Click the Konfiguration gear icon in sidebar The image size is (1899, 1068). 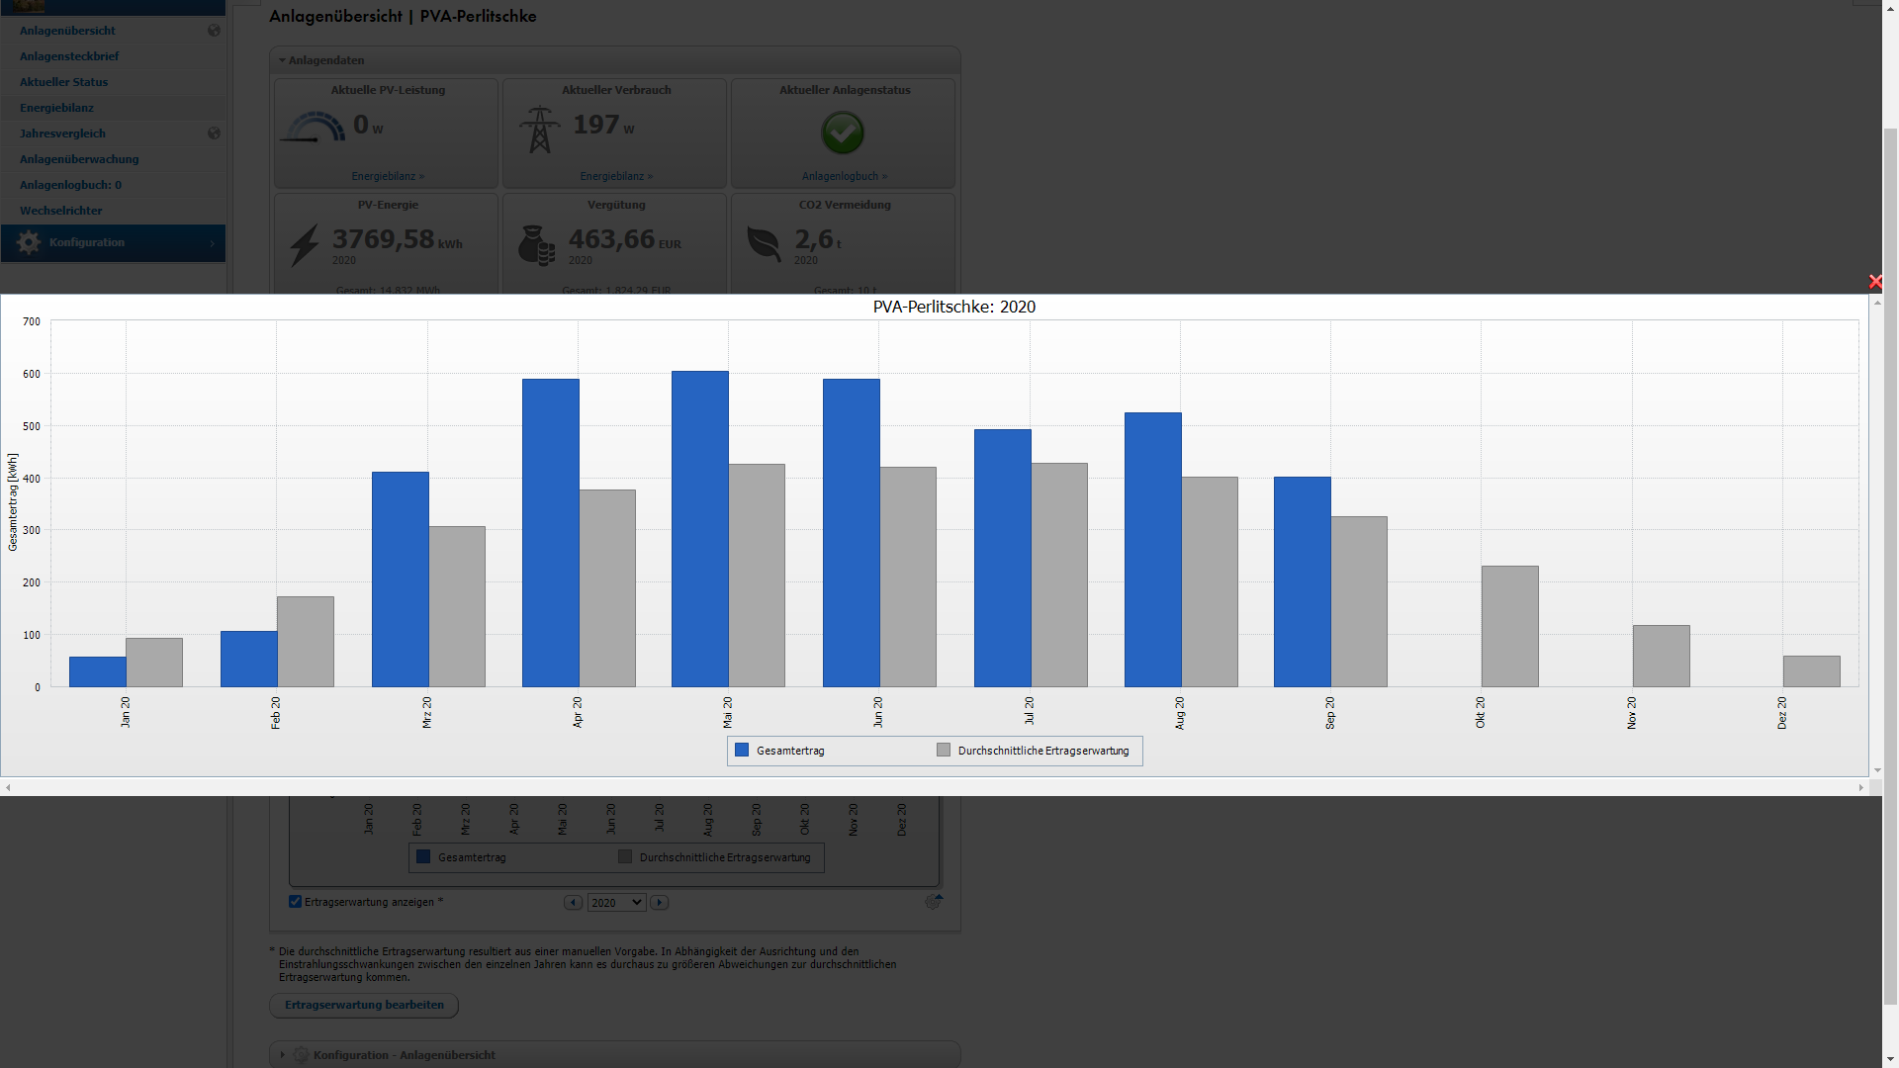[29, 242]
